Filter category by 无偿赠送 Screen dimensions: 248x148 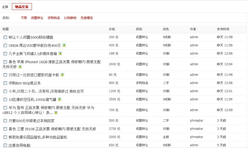point(87,18)
